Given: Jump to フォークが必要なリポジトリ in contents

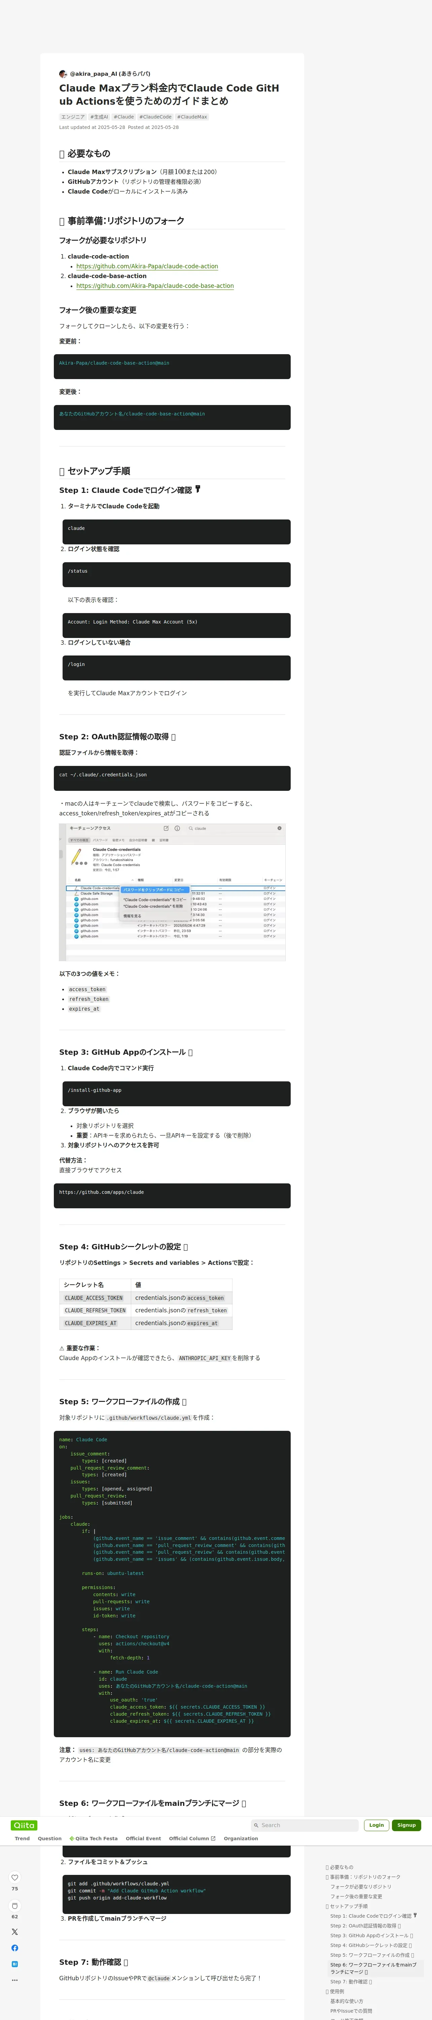Looking at the screenshot, I should [360, 1887].
